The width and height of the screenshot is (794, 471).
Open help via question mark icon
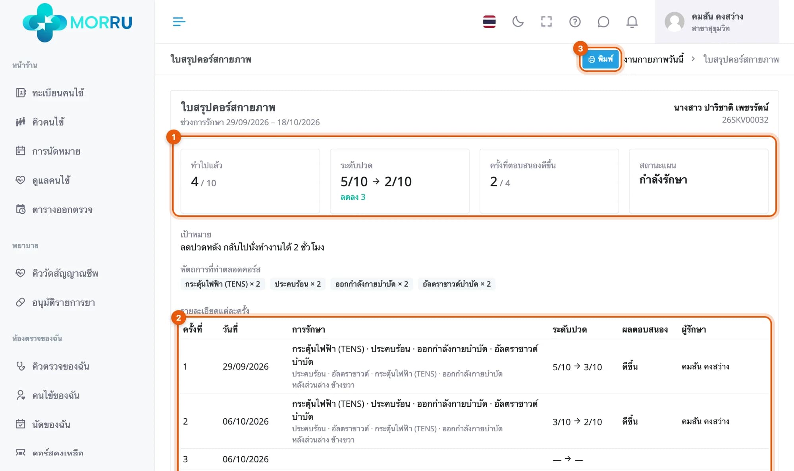pyautogui.click(x=575, y=22)
